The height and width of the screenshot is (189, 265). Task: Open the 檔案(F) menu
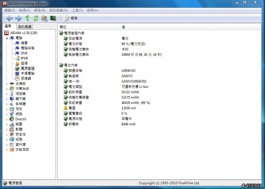[x=10, y=10]
